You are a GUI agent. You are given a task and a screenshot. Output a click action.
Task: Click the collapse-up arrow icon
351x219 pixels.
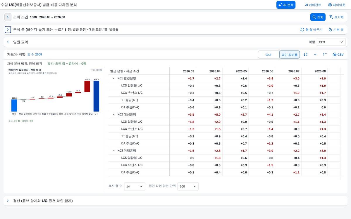click(x=325, y=55)
